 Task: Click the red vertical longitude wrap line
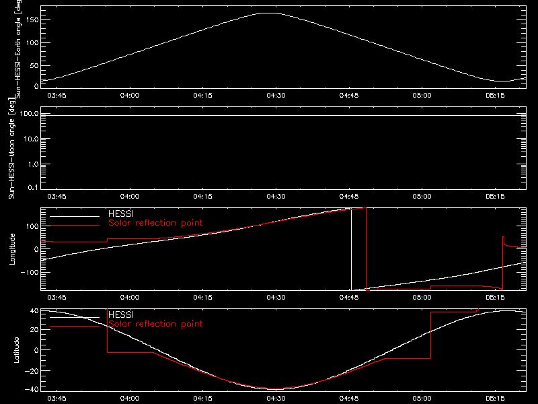tap(366, 249)
